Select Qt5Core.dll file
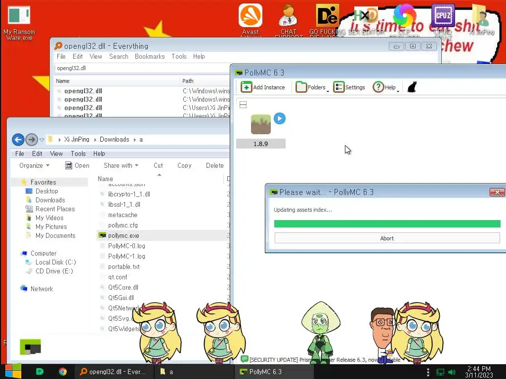Image resolution: width=506 pixels, height=379 pixels. [123, 288]
